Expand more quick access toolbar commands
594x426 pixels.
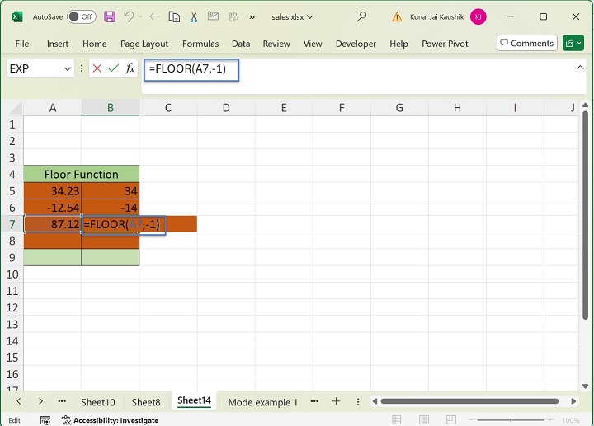[x=252, y=17]
